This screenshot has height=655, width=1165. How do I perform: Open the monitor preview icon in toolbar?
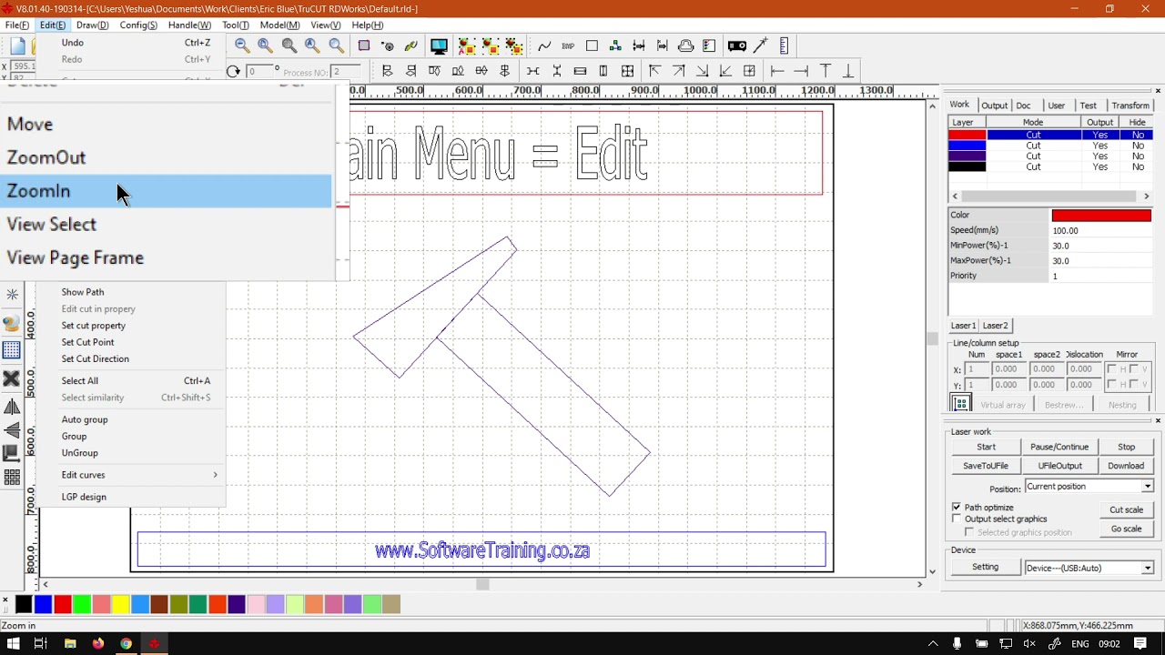click(439, 45)
